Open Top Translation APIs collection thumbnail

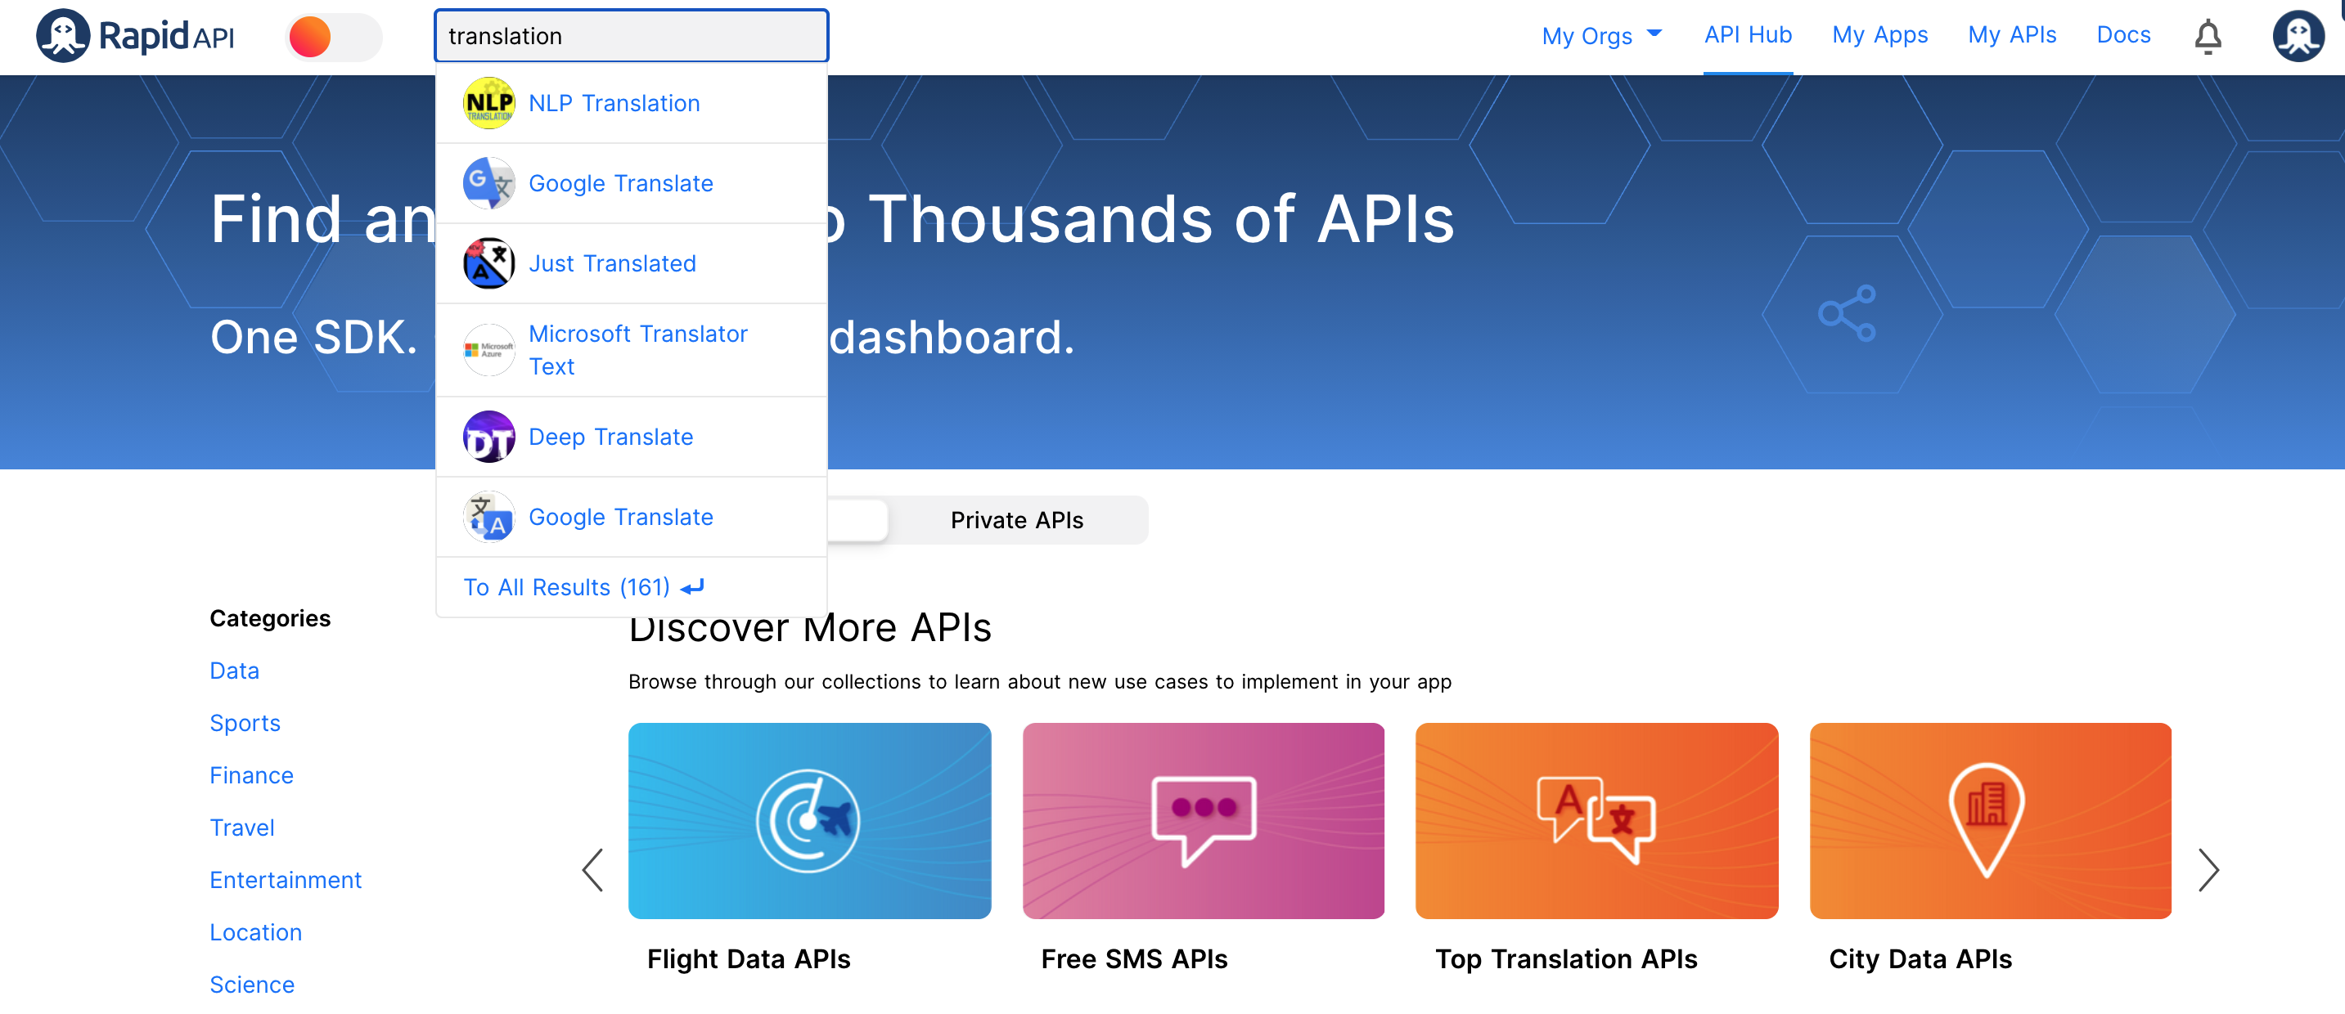click(1596, 820)
